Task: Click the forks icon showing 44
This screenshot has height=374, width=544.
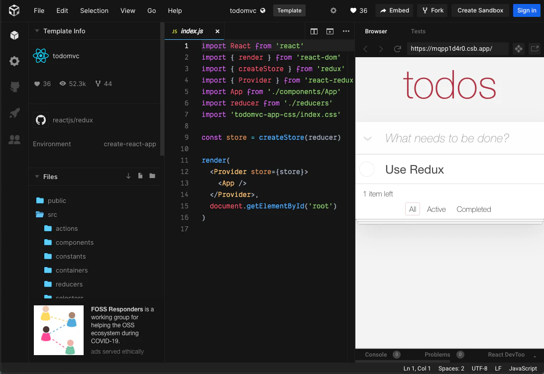Action: (98, 84)
